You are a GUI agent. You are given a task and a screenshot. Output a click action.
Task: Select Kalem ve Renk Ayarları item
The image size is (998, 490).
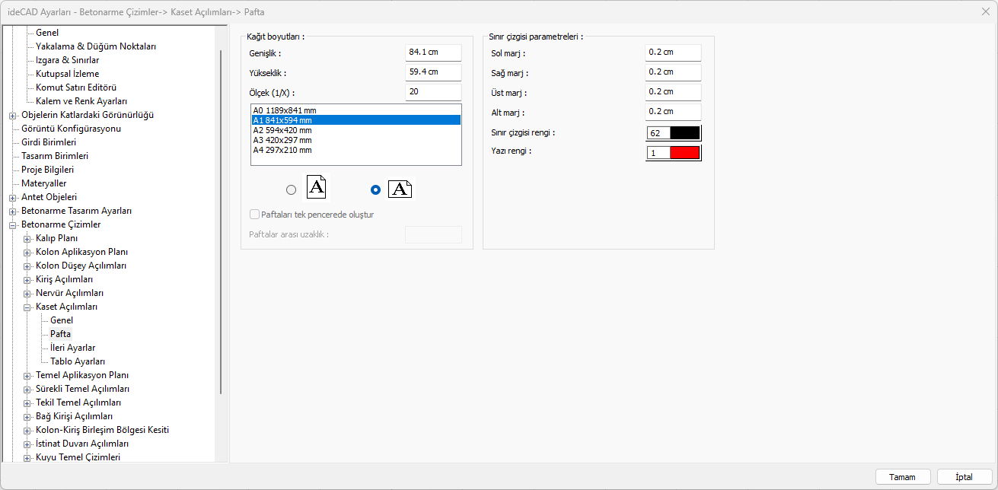(81, 101)
